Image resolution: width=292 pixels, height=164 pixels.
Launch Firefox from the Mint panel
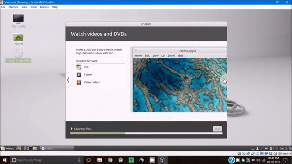pyautogui.click(x=26, y=149)
